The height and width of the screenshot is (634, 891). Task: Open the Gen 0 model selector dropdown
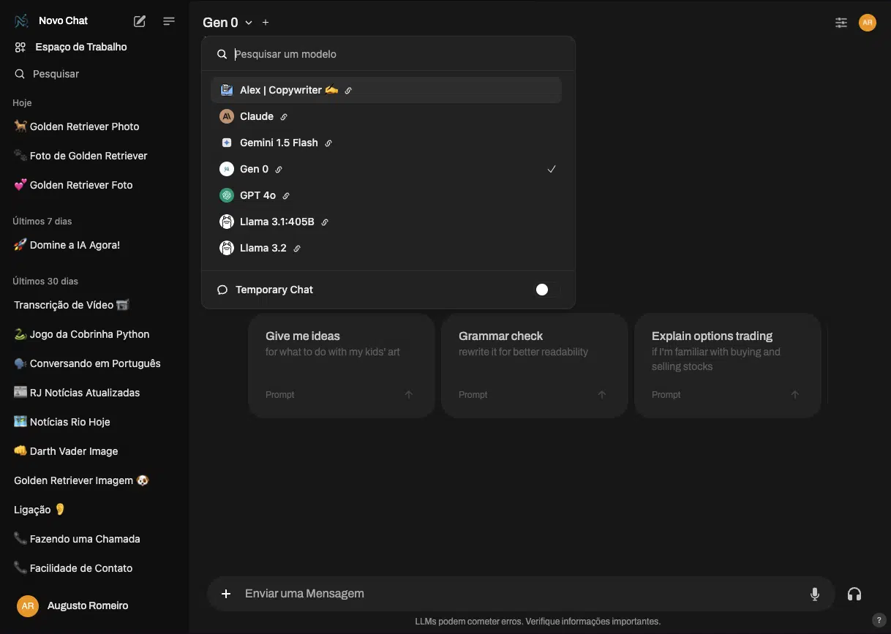click(x=228, y=23)
